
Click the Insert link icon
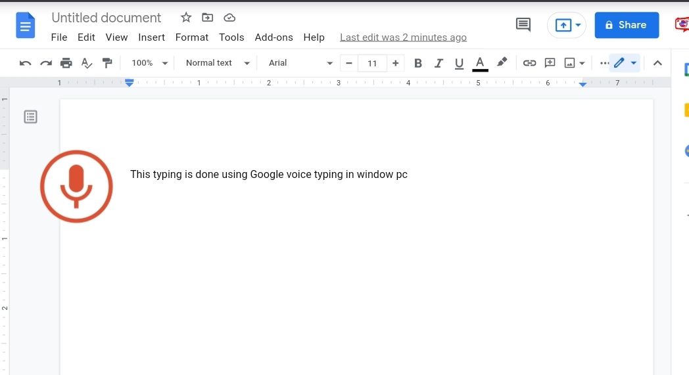pyautogui.click(x=529, y=63)
